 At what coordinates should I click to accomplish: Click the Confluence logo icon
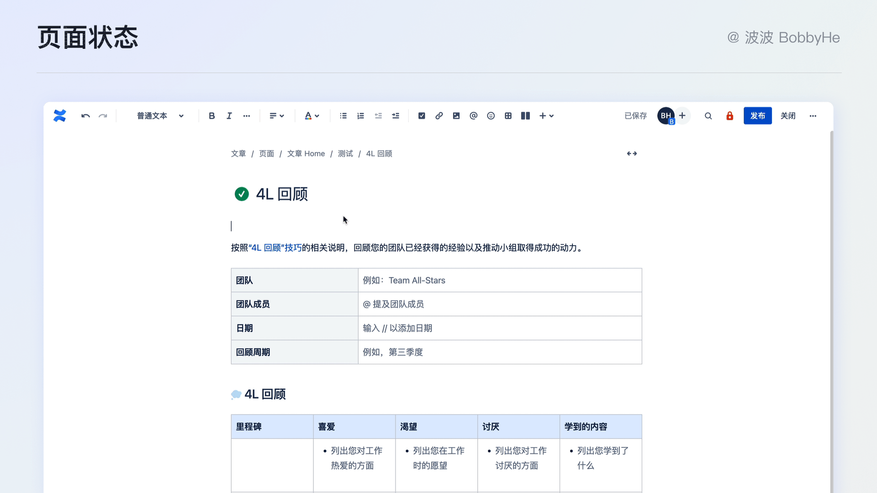click(x=60, y=116)
